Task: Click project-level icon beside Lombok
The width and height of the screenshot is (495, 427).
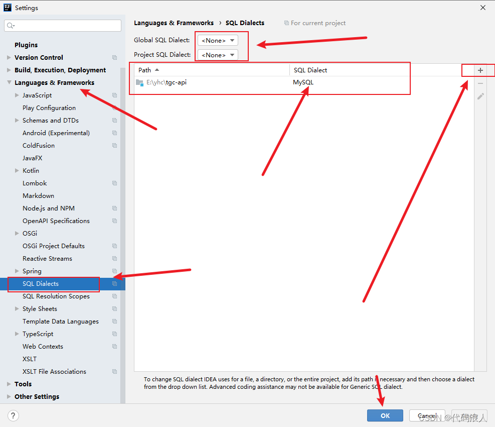Action: (114, 183)
